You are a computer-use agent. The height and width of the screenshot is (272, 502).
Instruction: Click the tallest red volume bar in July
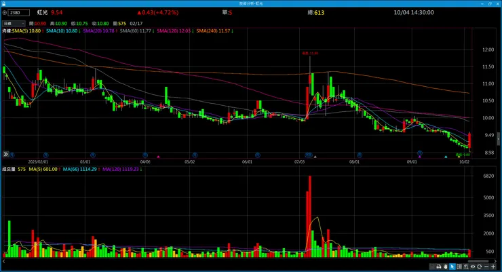309,216
